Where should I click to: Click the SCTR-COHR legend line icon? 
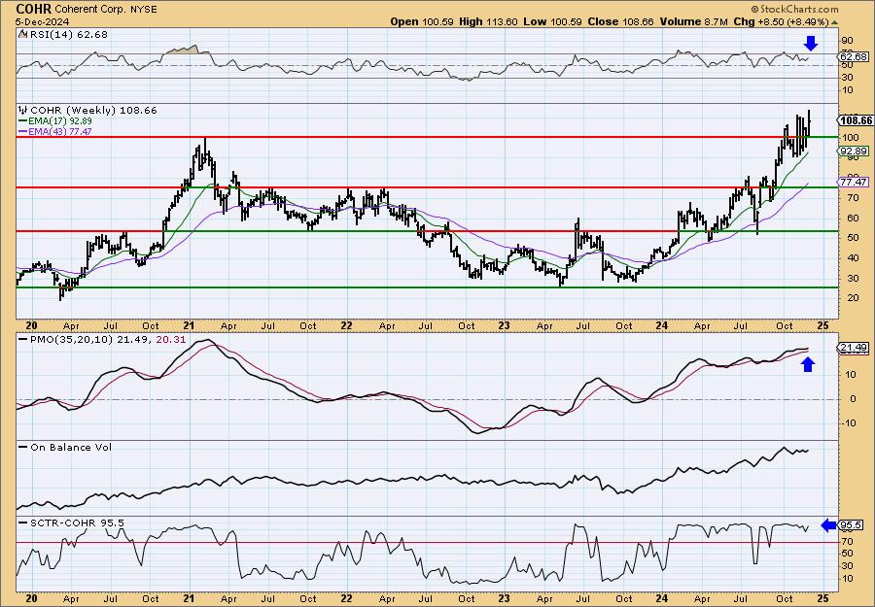23,523
